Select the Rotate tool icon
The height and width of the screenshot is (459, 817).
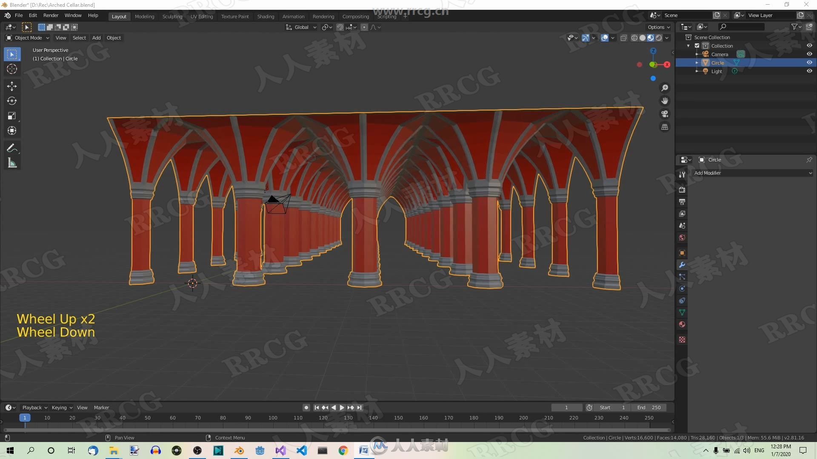(x=12, y=101)
